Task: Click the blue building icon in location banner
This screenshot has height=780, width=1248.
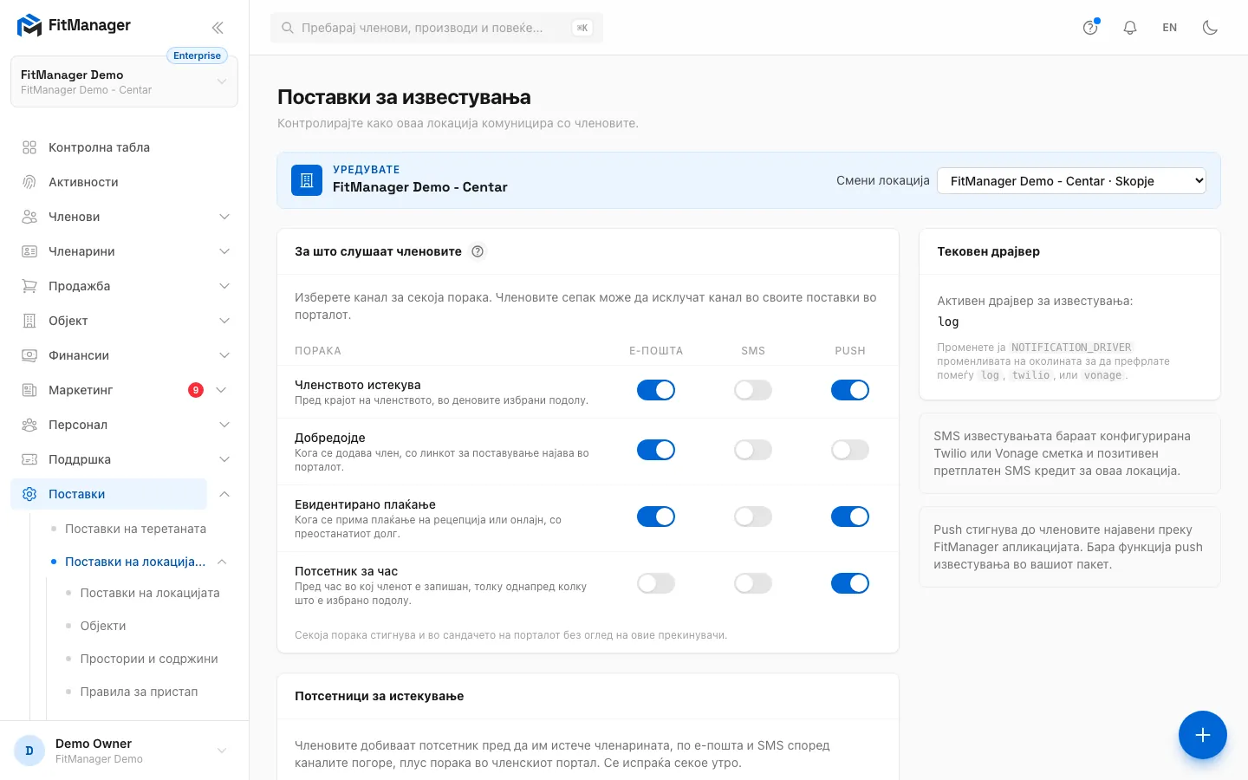Action: 307,180
